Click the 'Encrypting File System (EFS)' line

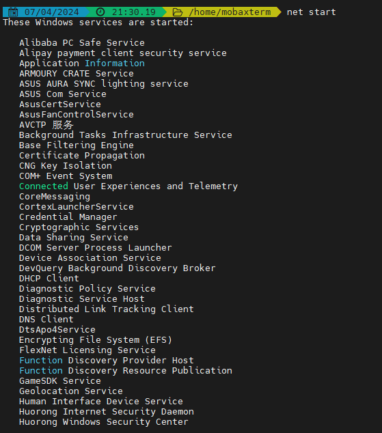click(x=96, y=340)
